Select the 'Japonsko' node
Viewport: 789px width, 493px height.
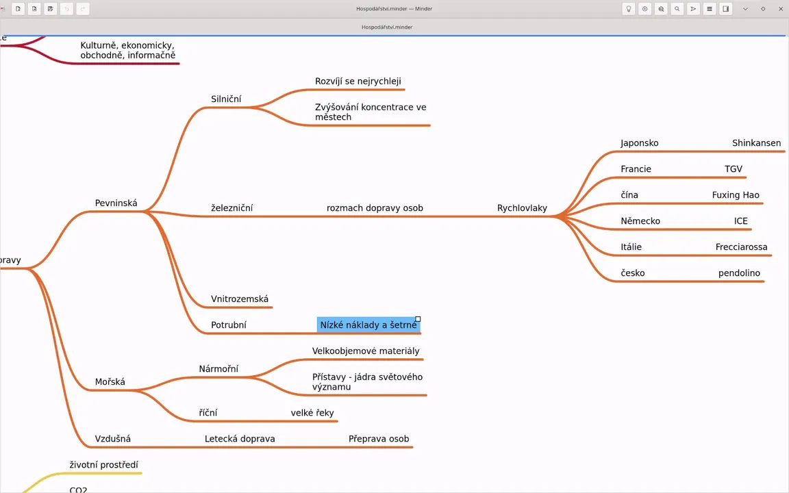pos(640,143)
